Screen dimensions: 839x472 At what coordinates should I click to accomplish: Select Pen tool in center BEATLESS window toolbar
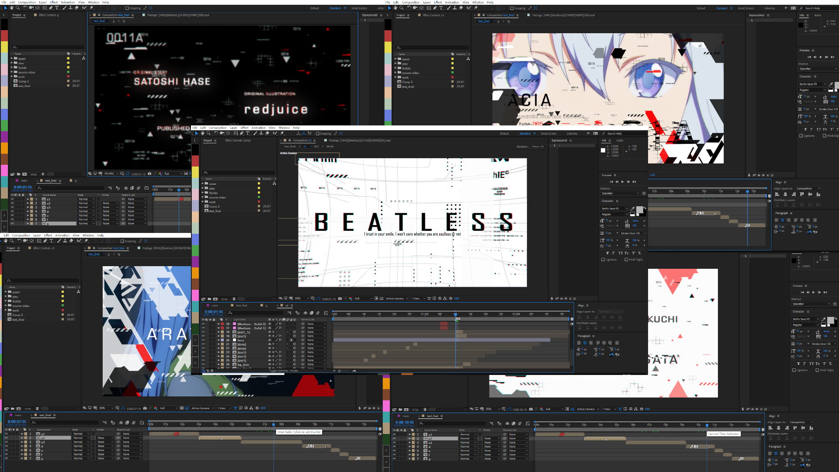tap(241, 133)
